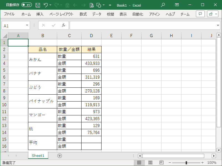Expand the formula bar chevron

tap(218, 25)
